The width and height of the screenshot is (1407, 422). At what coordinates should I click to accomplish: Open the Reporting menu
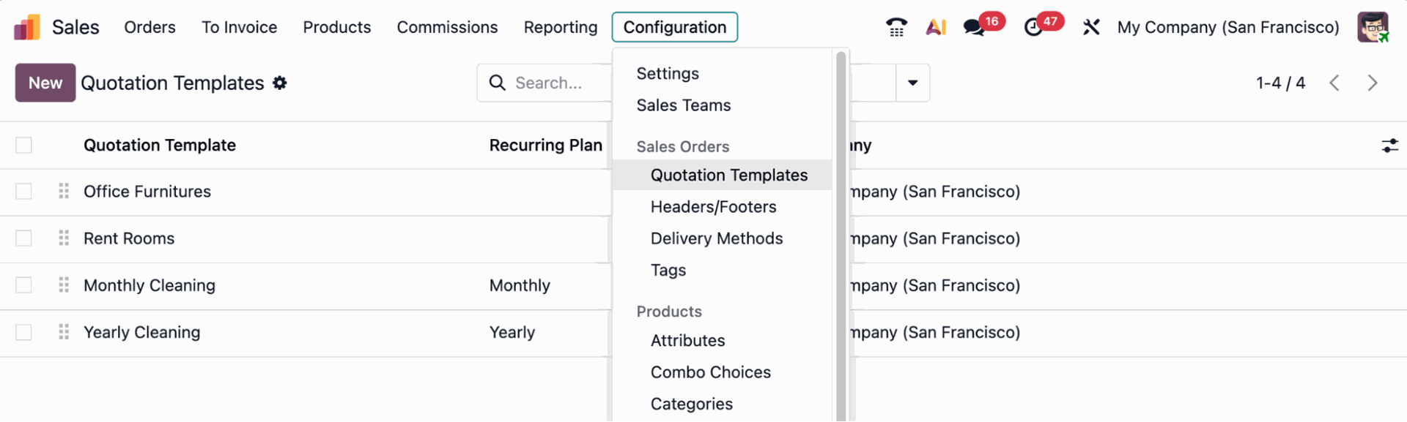tap(561, 28)
